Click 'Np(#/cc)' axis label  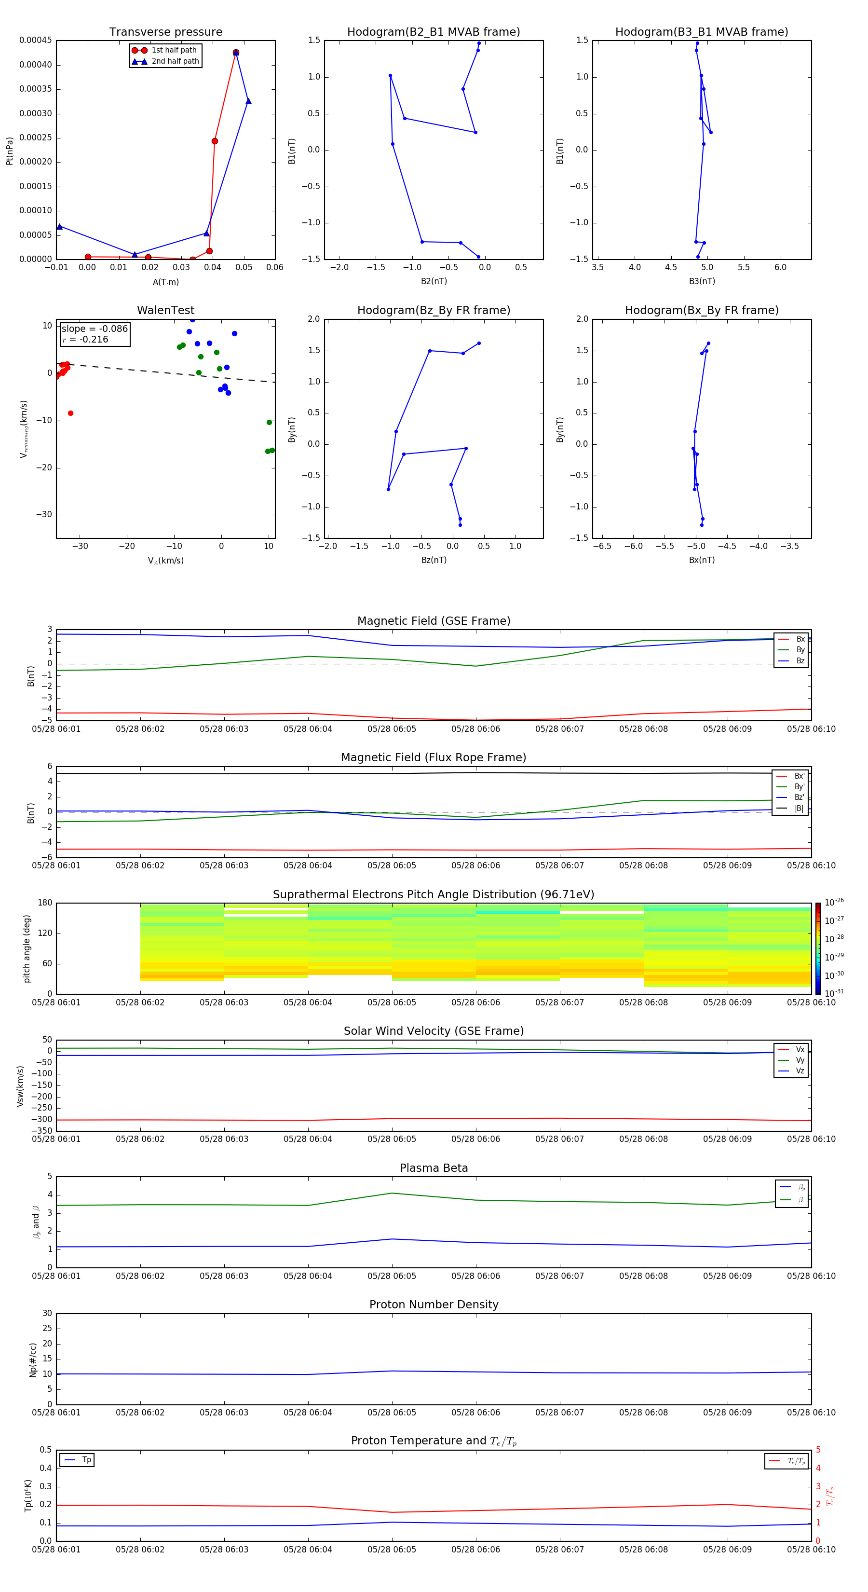[x=33, y=1359]
